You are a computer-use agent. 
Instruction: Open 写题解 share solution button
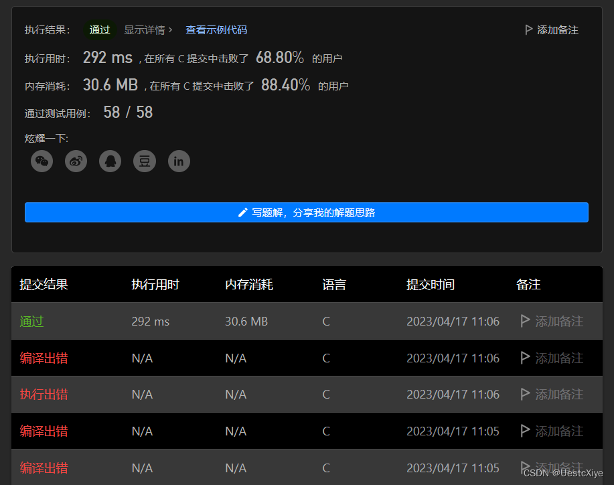coord(306,212)
